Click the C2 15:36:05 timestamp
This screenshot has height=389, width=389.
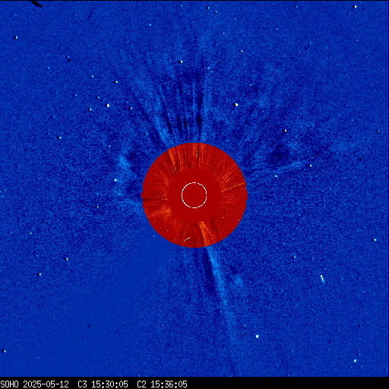tap(162, 384)
